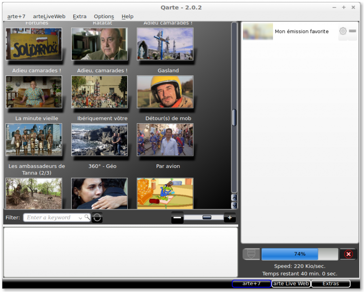The width and height of the screenshot is (364, 292).
Task: Click the start download arrow button
Action: pyautogui.click(x=251, y=254)
